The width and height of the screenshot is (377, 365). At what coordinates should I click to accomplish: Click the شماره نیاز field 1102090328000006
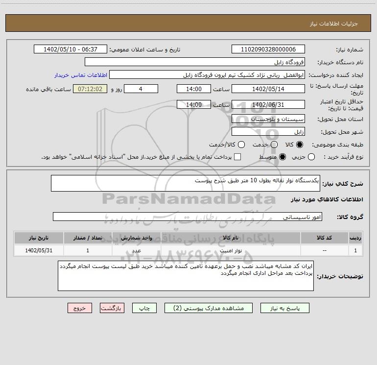coord(268,49)
